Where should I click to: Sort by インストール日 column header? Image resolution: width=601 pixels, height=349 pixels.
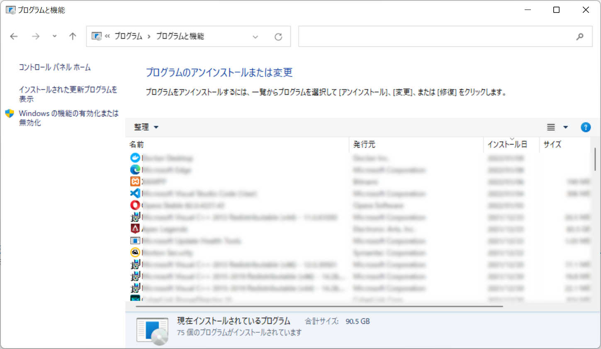[x=507, y=144]
